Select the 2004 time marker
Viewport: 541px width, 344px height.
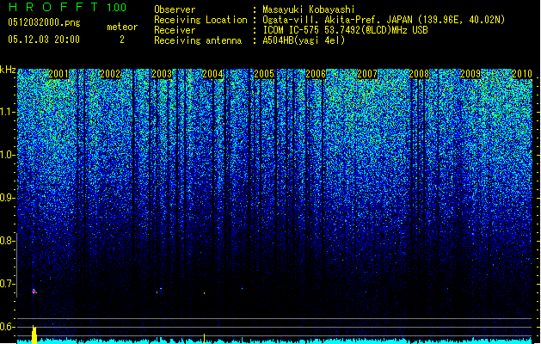point(213,74)
